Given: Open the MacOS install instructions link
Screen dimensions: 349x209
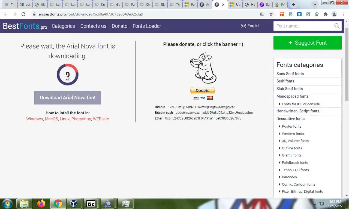Looking at the screenshot, I should coord(51,119).
